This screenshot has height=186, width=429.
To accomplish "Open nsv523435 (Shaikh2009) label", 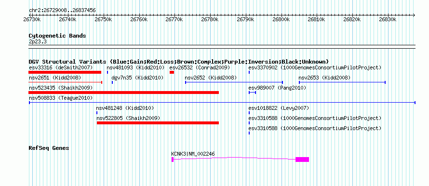I will pyautogui.click(x=61, y=88).
